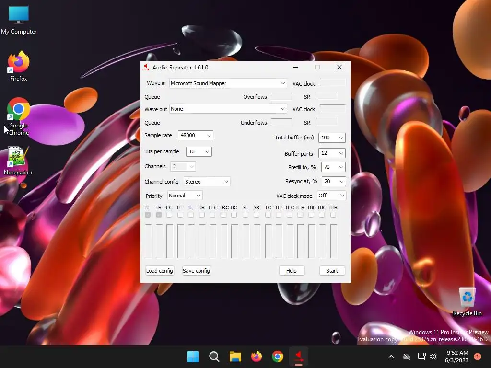Open Help in Audio Repeater
This screenshot has width=491, height=368.
click(292, 271)
